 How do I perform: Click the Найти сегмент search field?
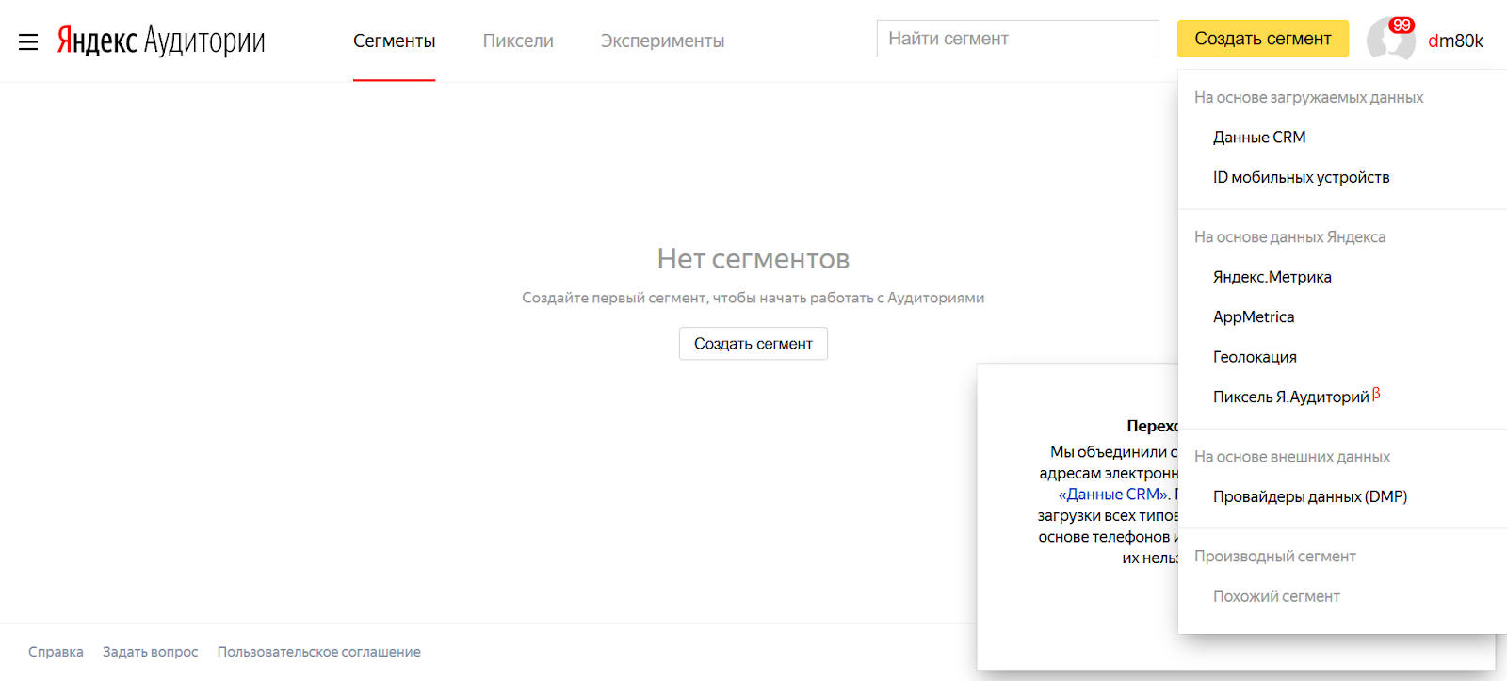pos(1017,39)
